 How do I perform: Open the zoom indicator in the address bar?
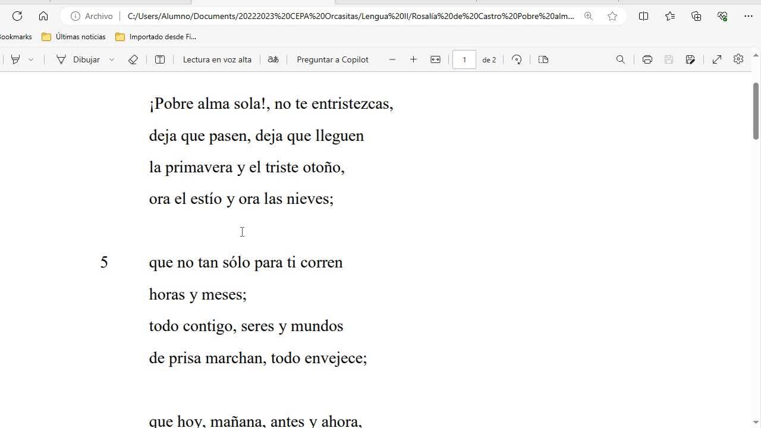point(589,16)
